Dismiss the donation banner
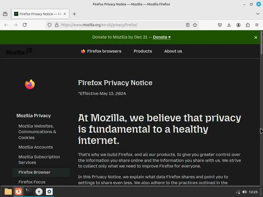This screenshot has height=197, width=263. (256, 37)
